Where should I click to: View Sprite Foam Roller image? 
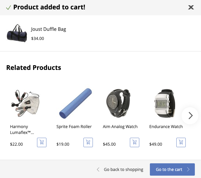pos(74,103)
